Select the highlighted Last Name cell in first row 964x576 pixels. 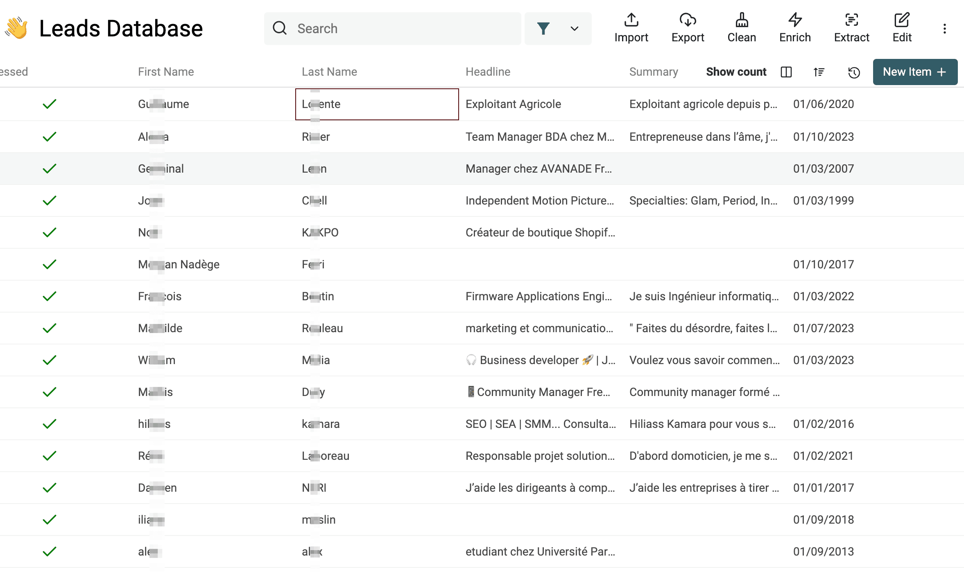point(377,104)
